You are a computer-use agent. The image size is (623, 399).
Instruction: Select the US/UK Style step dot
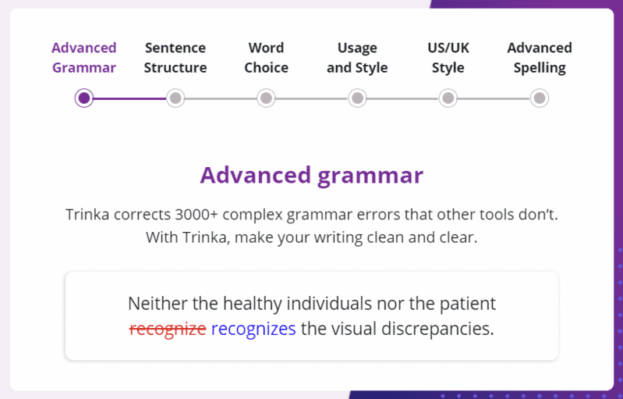[x=448, y=98]
